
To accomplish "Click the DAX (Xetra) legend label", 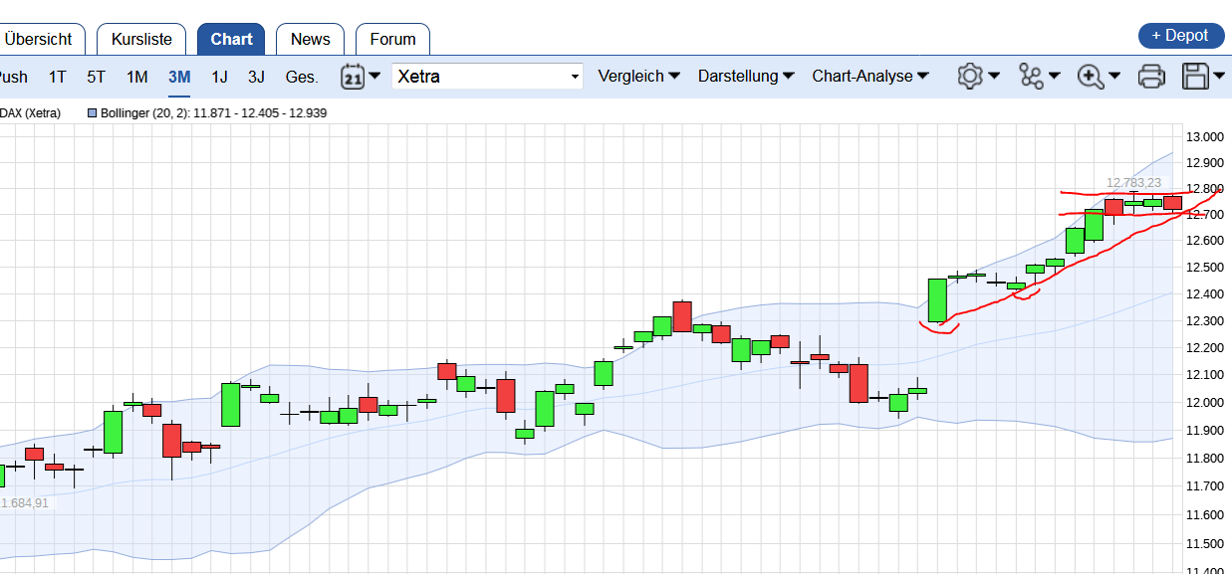I will click(x=30, y=113).
